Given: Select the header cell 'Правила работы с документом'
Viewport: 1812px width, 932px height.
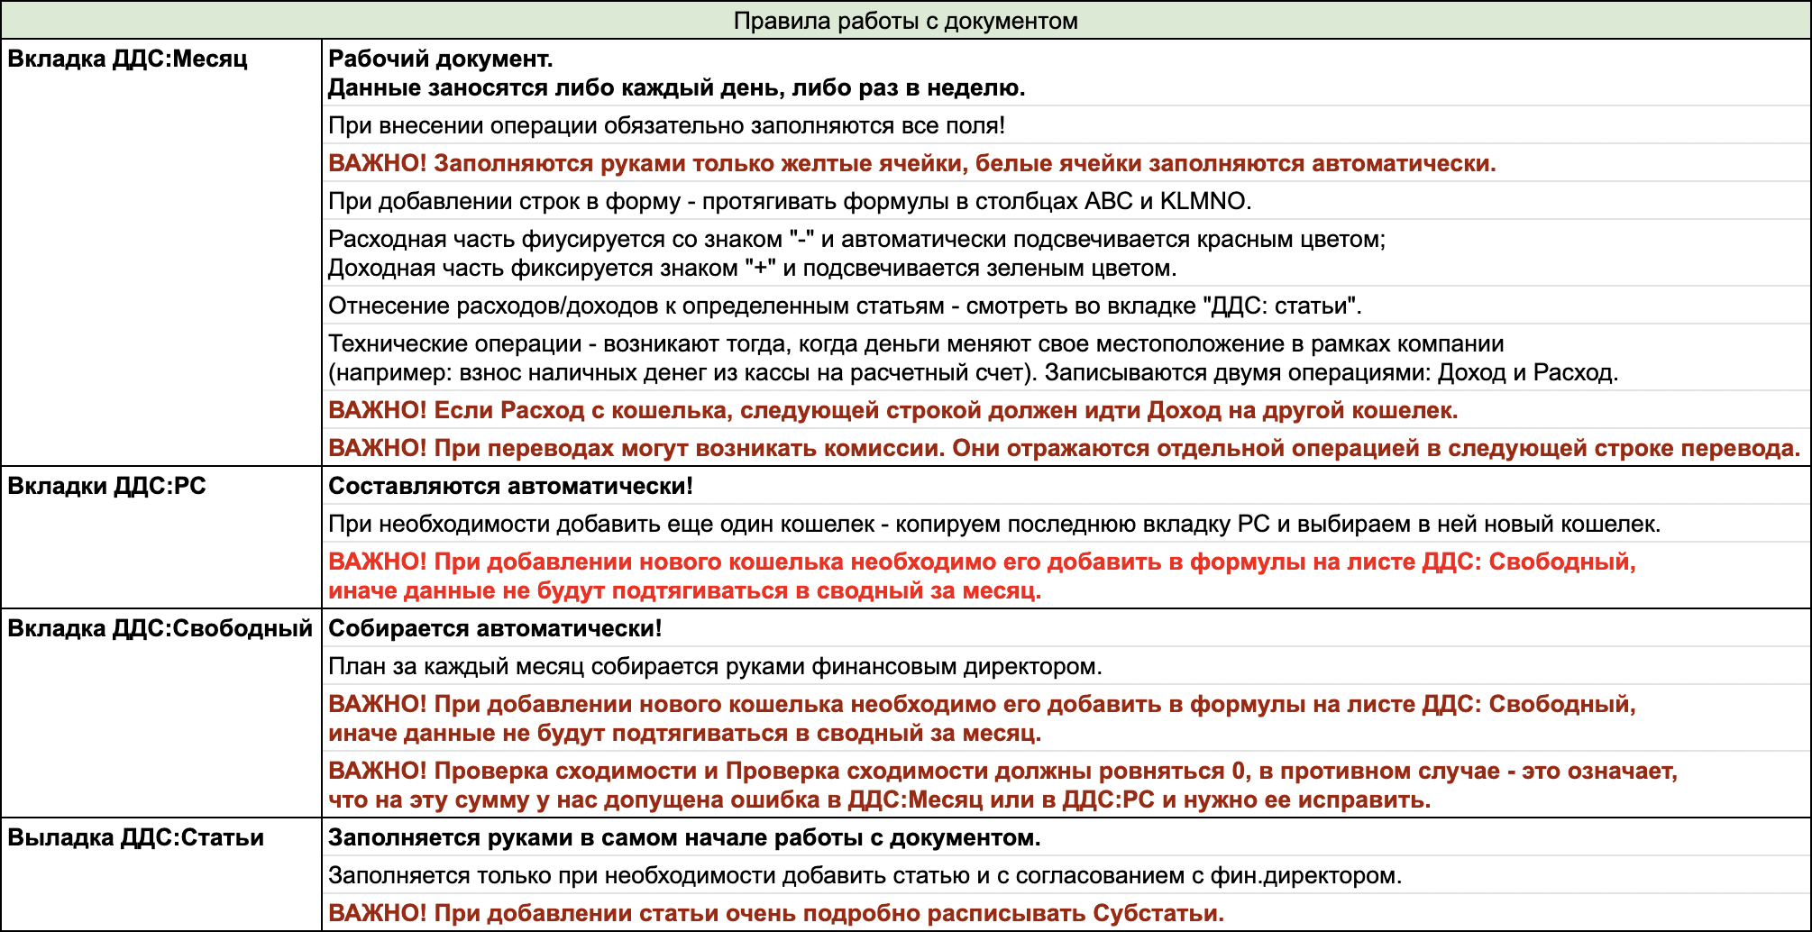Looking at the screenshot, I should coord(905,20).
